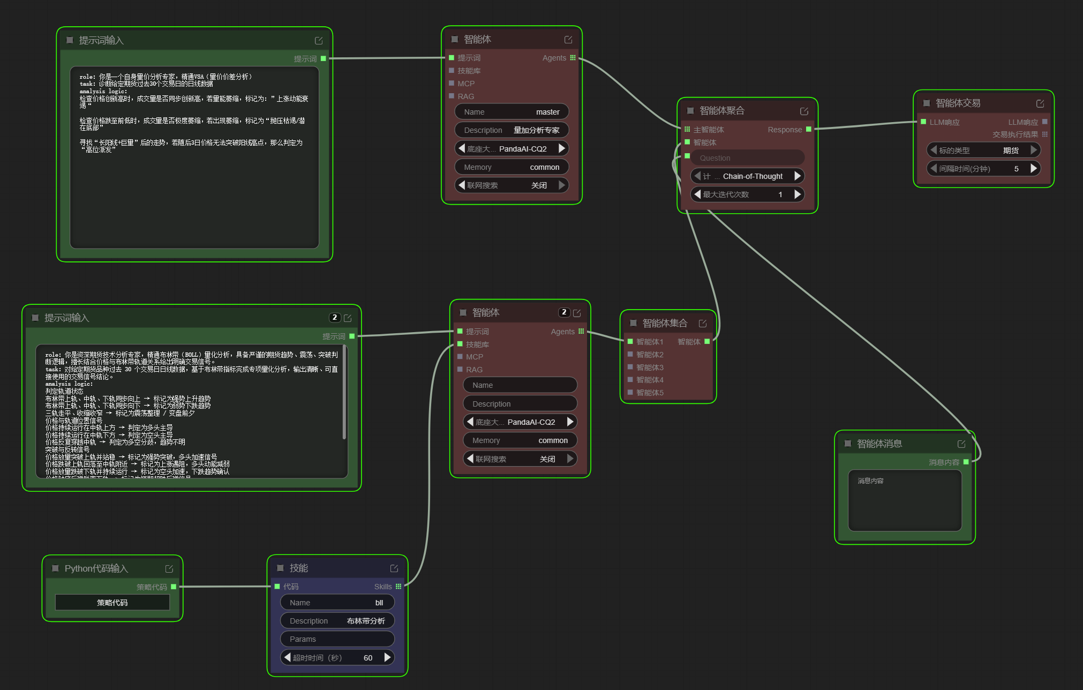Toggle collapse square on 技能 node

tap(280, 568)
